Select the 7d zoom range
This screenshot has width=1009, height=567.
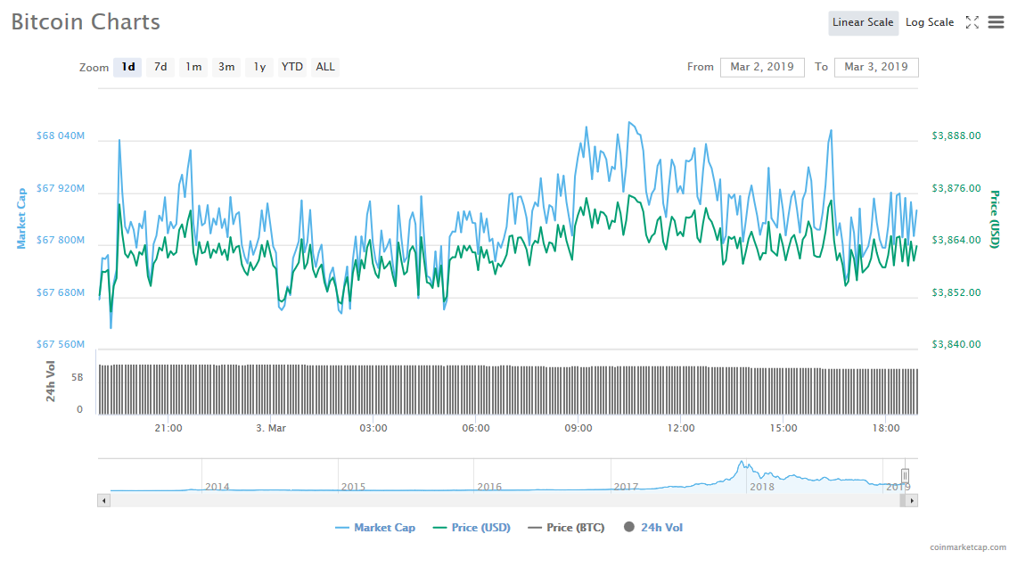pyautogui.click(x=160, y=67)
